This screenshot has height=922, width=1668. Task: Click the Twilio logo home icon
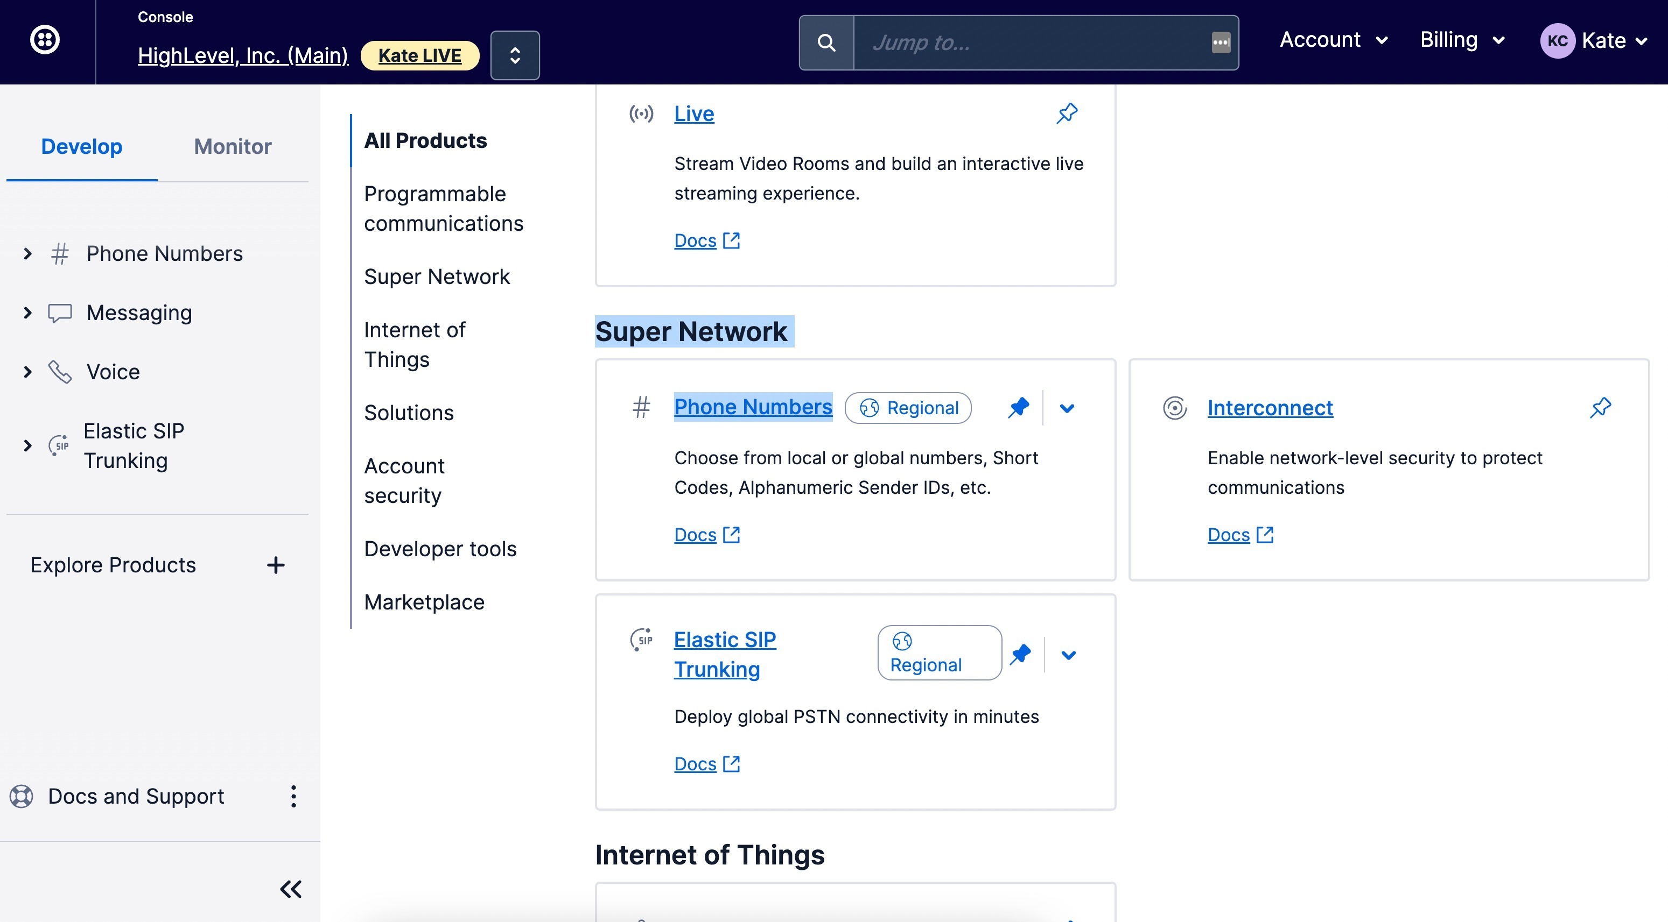(x=45, y=40)
